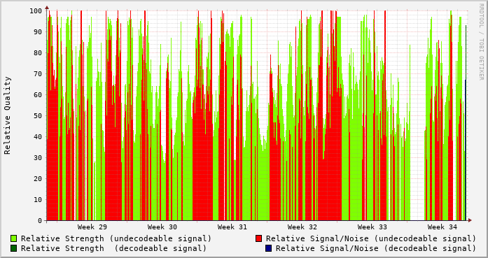Click the 100 value on the y-axis
Screen dimensions: 488x258
coord(36,11)
